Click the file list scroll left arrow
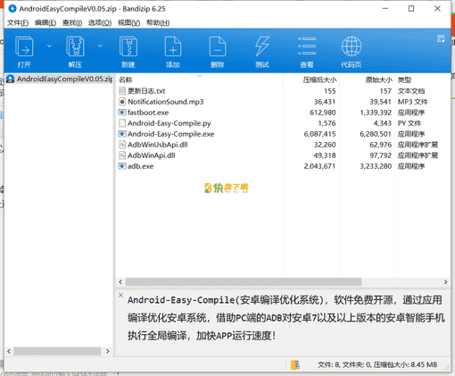 (120, 282)
